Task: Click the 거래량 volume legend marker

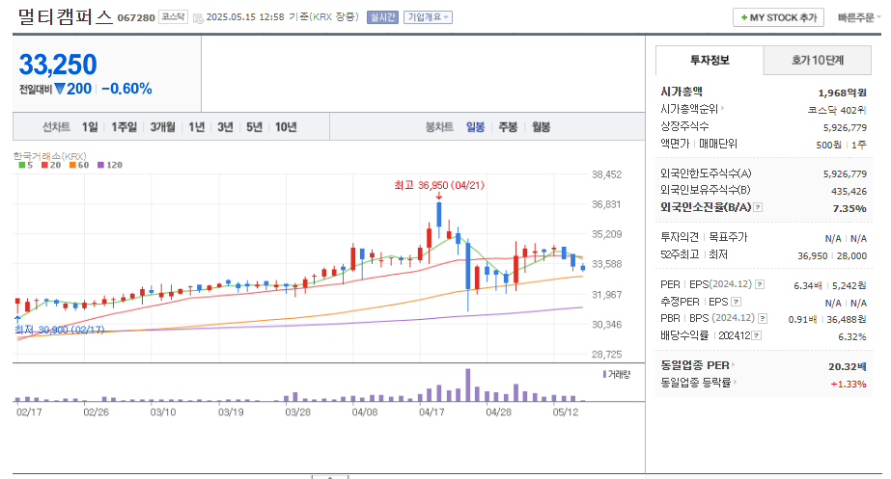Action: [604, 375]
